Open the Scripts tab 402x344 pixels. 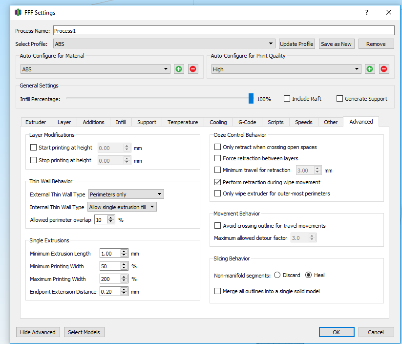(x=275, y=122)
